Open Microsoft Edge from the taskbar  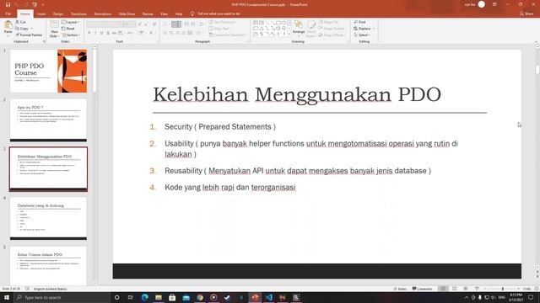[144, 297]
